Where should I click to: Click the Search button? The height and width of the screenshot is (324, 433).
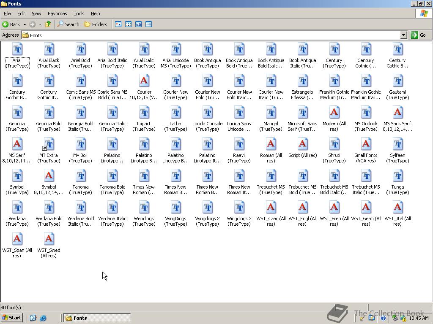tap(68, 24)
